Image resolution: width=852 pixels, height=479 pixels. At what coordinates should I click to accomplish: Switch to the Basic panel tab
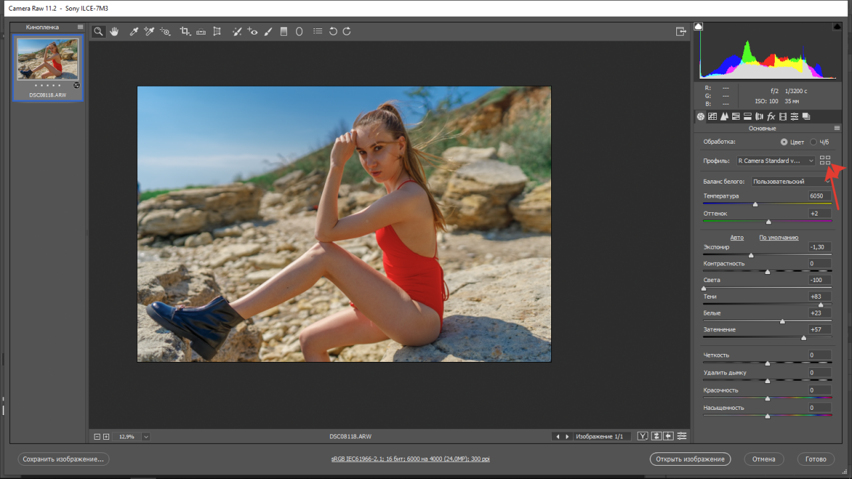coord(701,116)
